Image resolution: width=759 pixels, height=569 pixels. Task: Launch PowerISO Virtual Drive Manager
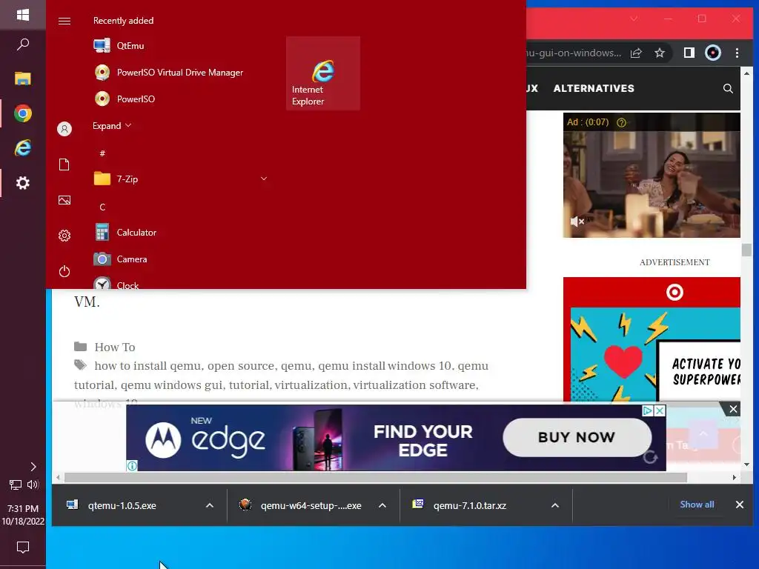tap(179, 72)
